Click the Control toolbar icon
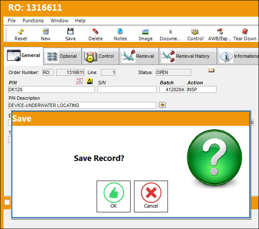Viewport: 259px width, 229px height. tap(195, 35)
